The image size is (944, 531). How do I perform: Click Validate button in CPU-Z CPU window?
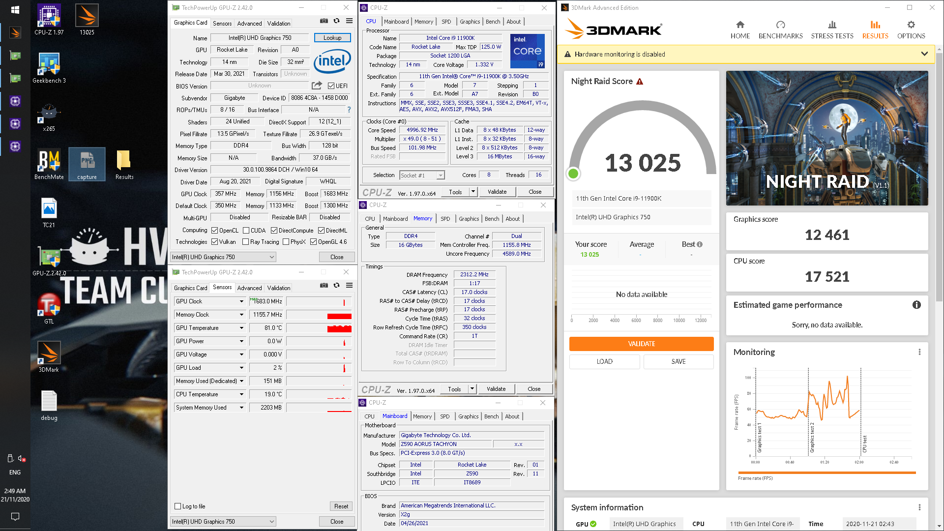497,192
